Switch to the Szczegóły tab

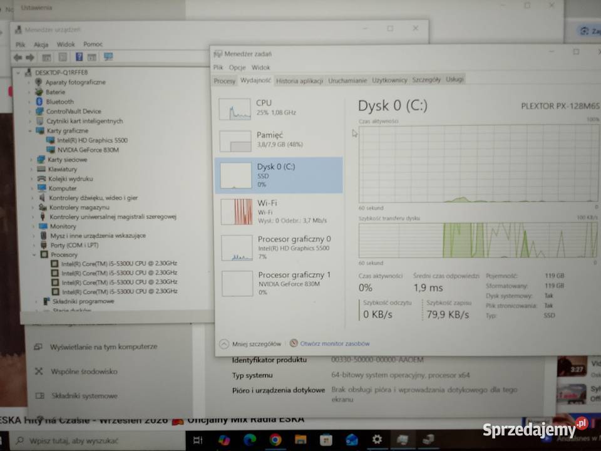tap(426, 80)
